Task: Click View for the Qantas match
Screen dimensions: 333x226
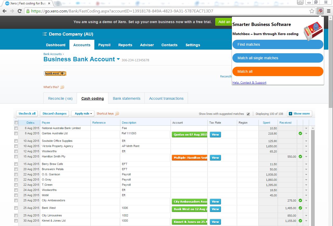Action: tap(215, 135)
